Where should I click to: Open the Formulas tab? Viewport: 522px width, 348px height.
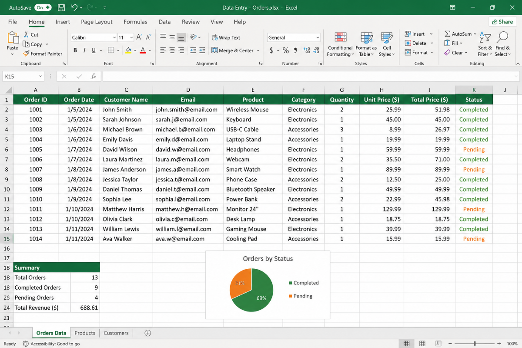tap(135, 22)
